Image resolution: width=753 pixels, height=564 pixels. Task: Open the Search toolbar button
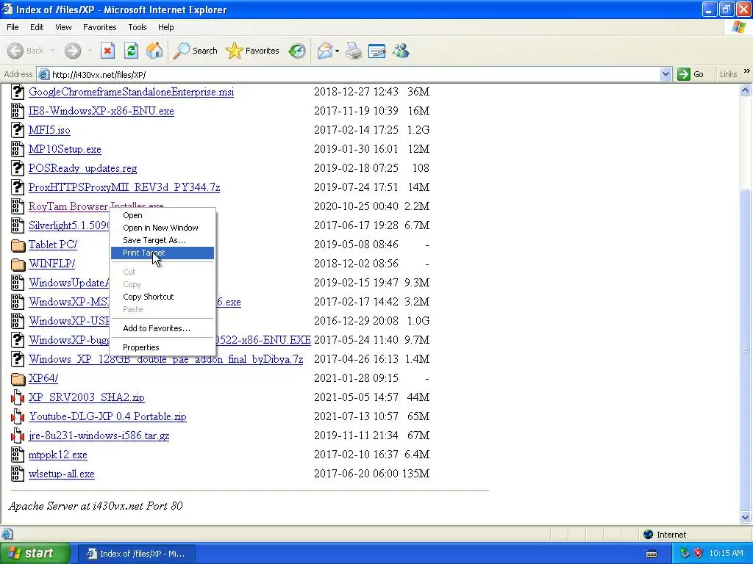[x=195, y=51]
